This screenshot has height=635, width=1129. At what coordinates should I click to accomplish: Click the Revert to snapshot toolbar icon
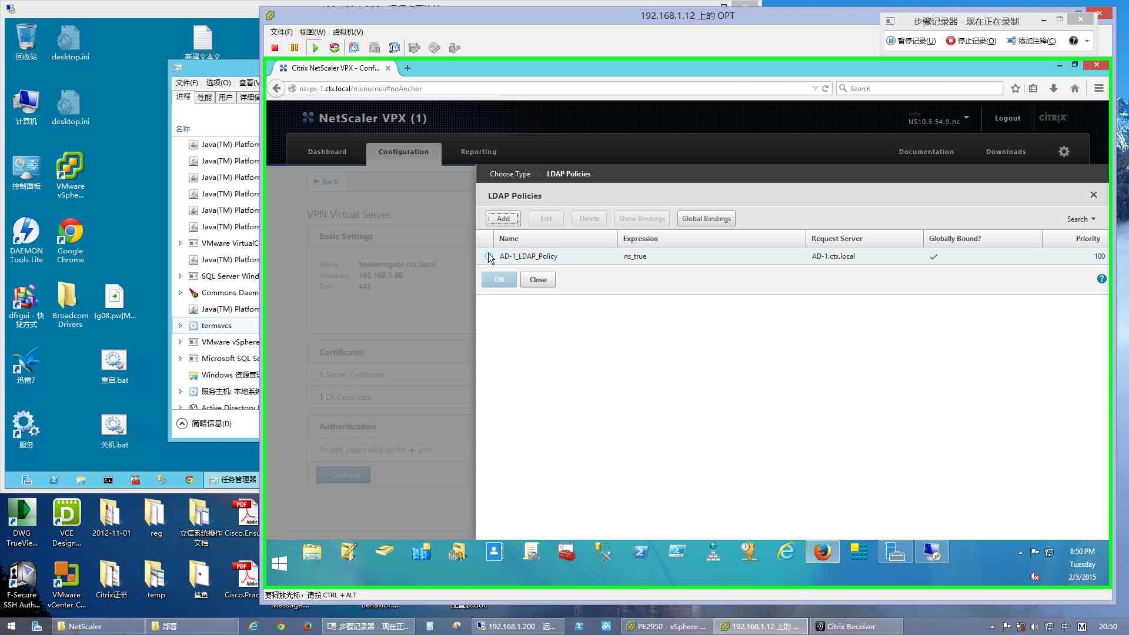[375, 48]
